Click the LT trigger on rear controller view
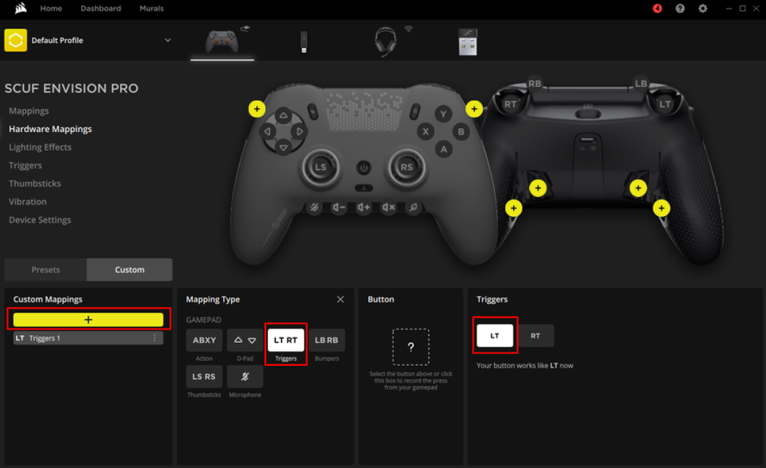Viewport: 766px width, 468px height. click(x=665, y=104)
